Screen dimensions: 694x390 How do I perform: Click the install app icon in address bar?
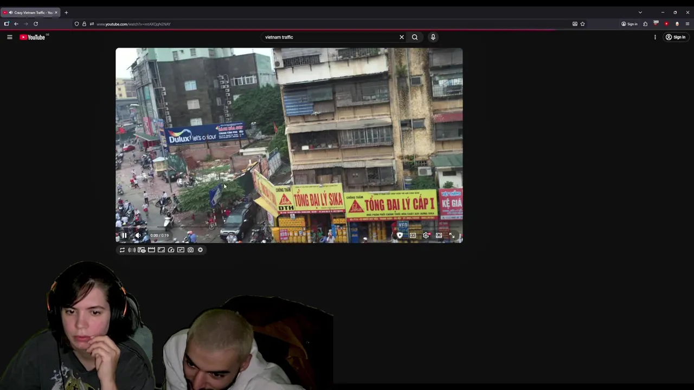pyautogui.click(x=575, y=24)
